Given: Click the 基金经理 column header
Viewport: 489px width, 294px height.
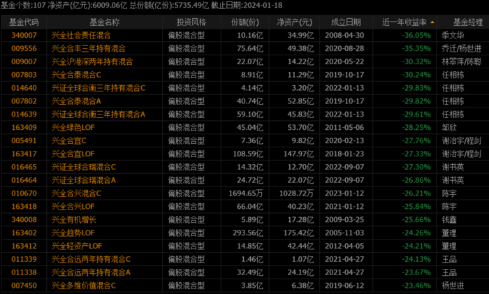Looking at the screenshot, I should coord(468,22).
